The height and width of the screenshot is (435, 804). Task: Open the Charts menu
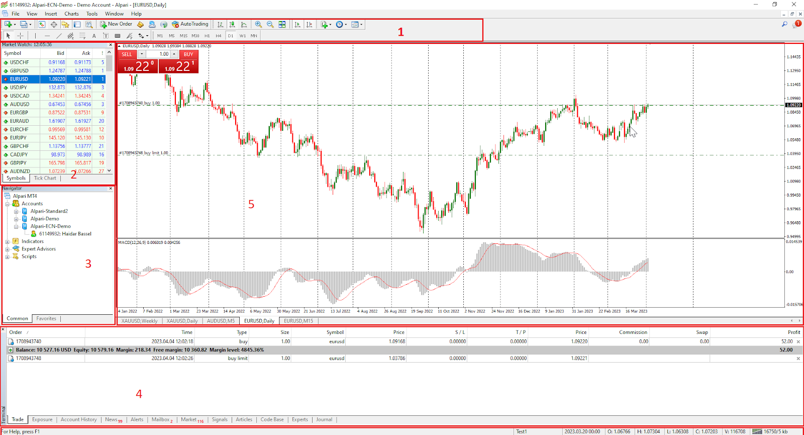pyautogui.click(x=71, y=14)
